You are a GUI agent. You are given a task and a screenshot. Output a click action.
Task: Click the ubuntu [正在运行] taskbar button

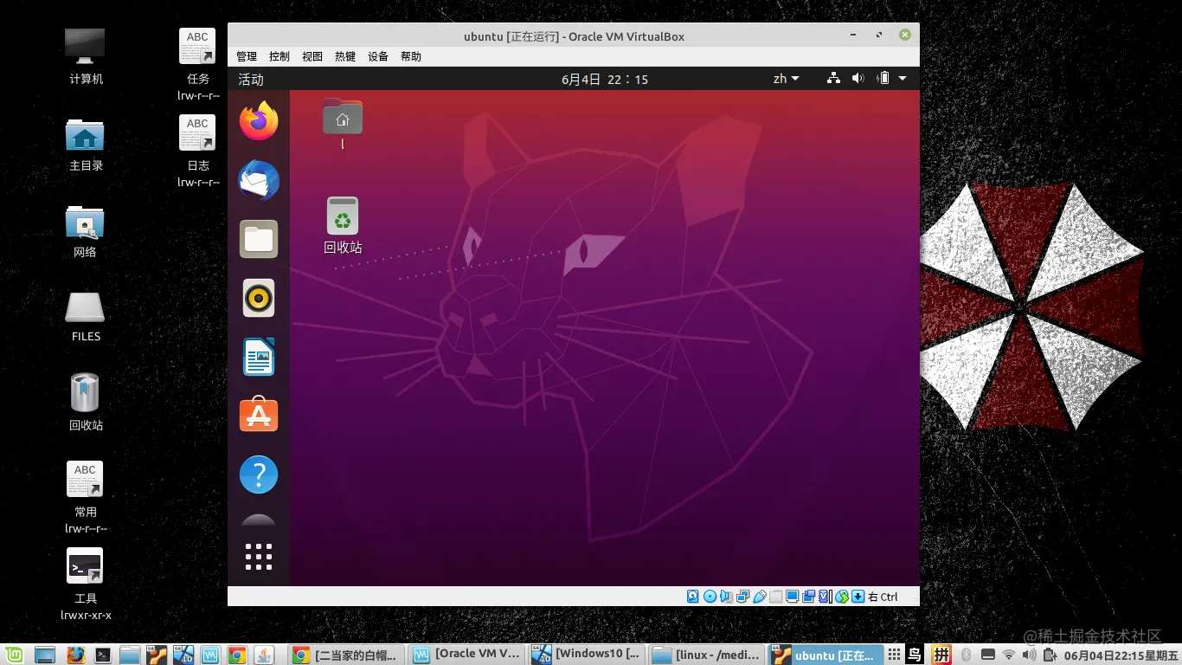tap(826, 655)
